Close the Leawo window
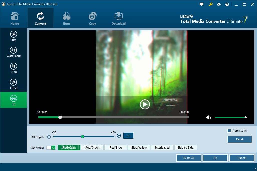257x171 pixels. [x=253, y=4]
